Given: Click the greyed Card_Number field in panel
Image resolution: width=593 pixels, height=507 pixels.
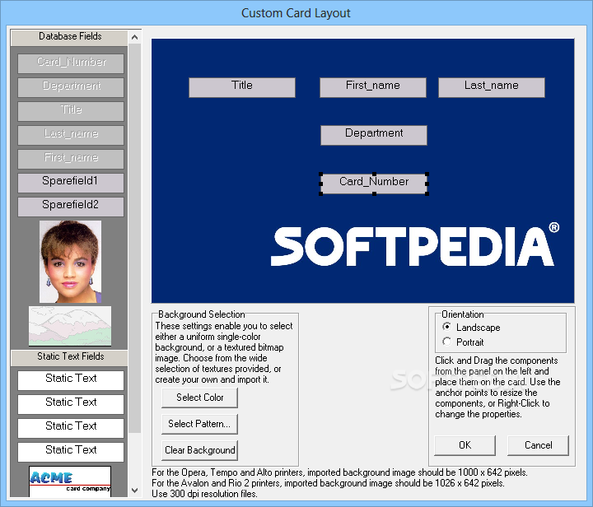Looking at the screenshot, I should pyautogui.click(x=71, y=63).
